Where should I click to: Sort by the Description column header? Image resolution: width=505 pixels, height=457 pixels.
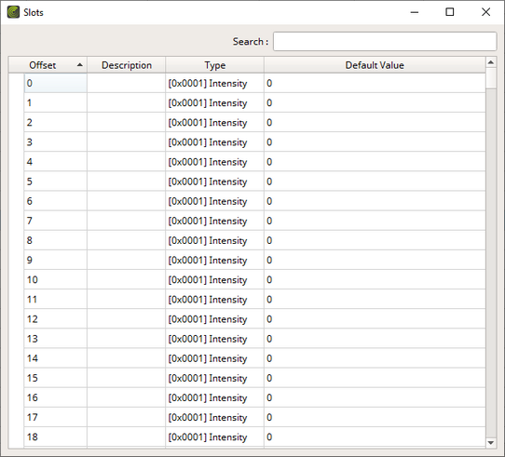[x=127, y=65]
